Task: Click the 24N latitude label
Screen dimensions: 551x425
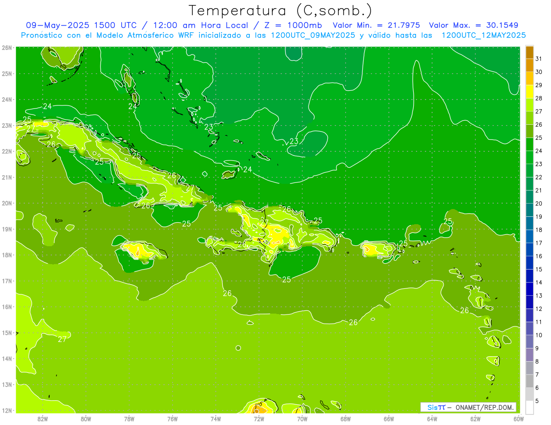Action: tap(7, 99)
